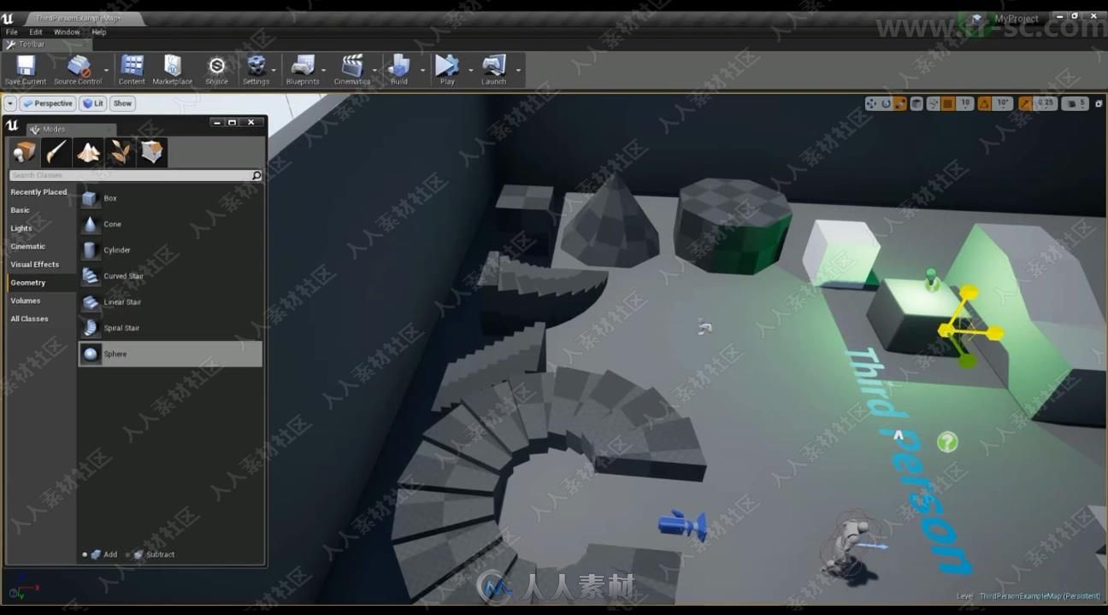This screenshot has height=615, width=1108.
Task: Select the Cone geometry brush icon
Action: click(x=90, y=225)
